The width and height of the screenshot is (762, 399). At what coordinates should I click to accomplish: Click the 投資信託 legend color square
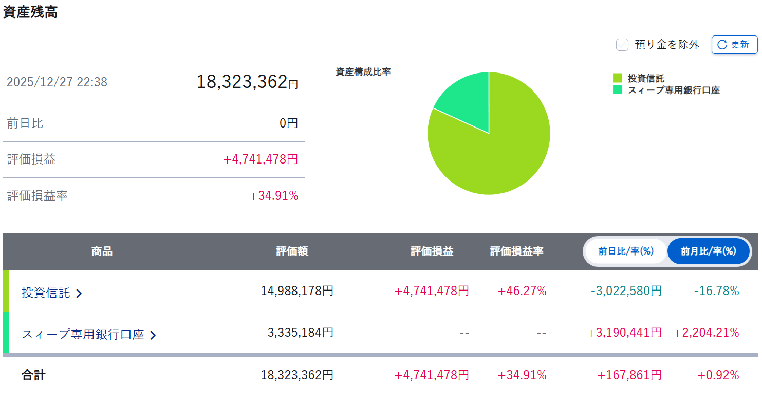[x=618, y=78]
